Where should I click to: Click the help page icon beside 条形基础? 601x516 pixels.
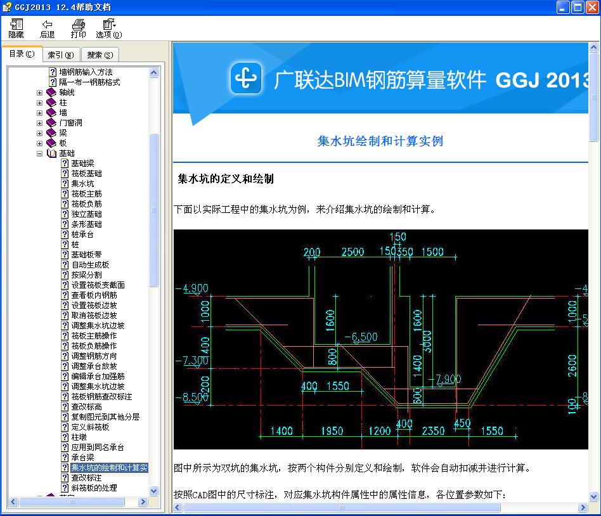point(65,224)
